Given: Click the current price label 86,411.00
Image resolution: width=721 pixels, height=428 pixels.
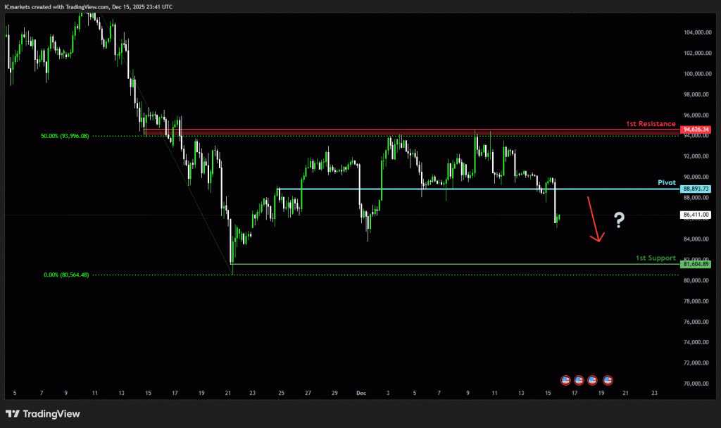Looking at the screenshot, I should [696, 215].
